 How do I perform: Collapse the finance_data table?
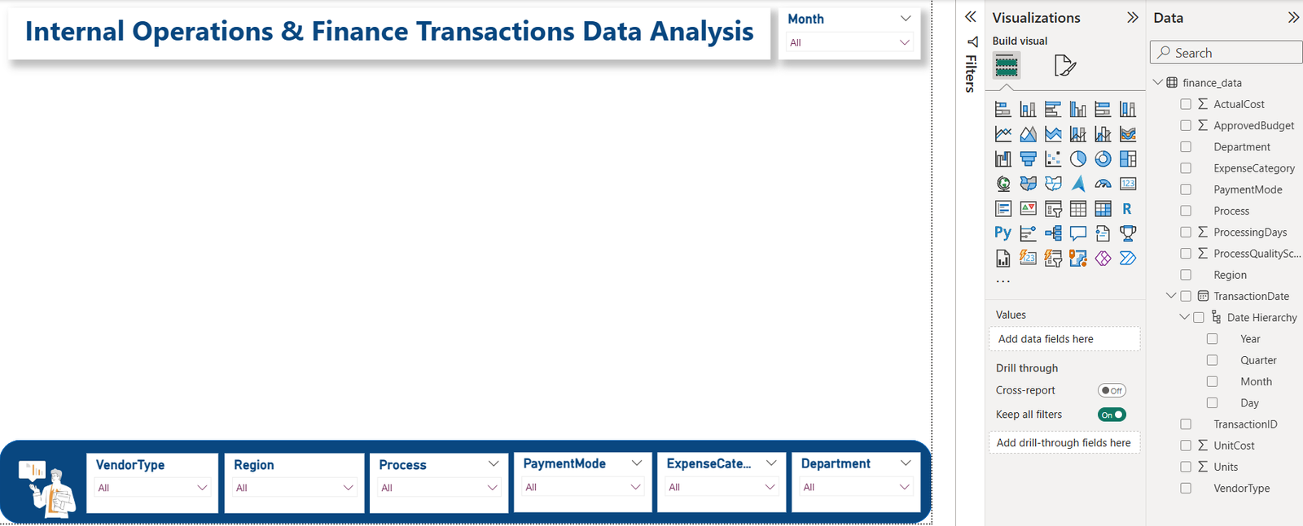pyautogui.click(x=1158, y=83)
